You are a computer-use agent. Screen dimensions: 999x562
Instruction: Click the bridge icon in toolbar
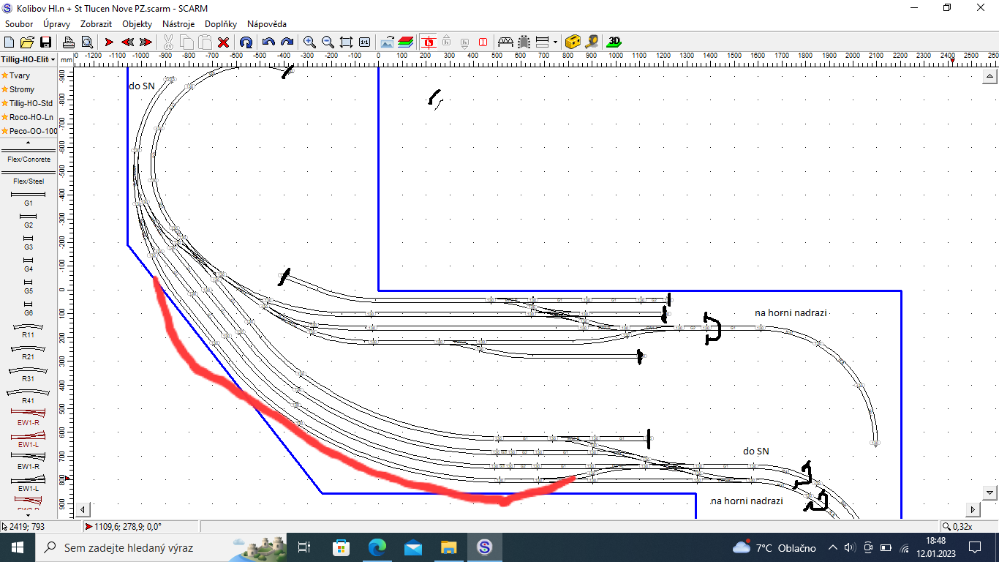coord(505,42)
